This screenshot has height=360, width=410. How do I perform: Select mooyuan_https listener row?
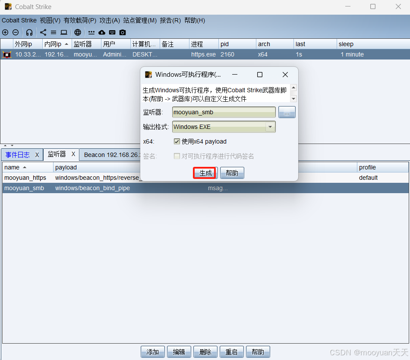tap(205, 178)
